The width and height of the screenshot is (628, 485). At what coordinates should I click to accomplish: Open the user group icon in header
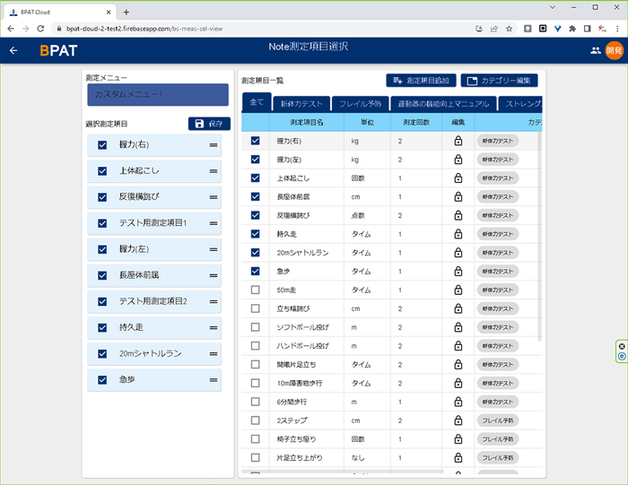[x=595, y=50]
